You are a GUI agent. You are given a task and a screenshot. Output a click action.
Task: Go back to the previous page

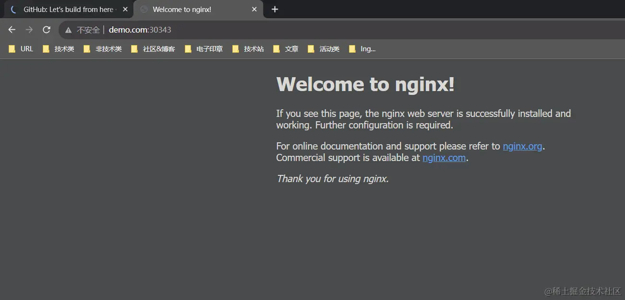(x=12, y=30)
